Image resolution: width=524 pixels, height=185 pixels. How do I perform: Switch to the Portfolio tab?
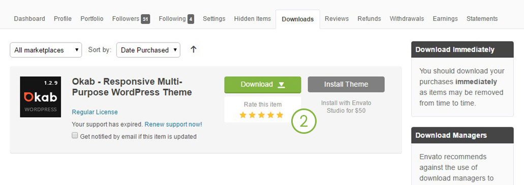point(92,19)
